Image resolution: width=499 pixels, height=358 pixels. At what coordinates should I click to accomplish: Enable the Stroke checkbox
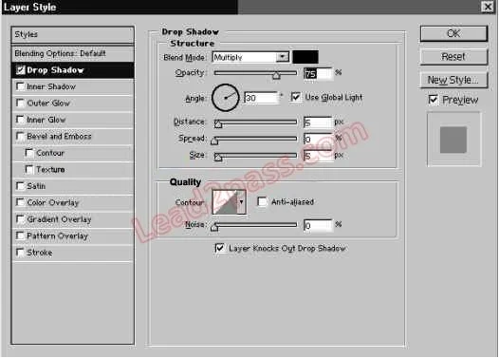point(20,253)
